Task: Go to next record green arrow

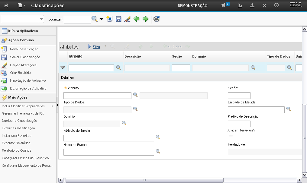Action: tap(145, 19)
